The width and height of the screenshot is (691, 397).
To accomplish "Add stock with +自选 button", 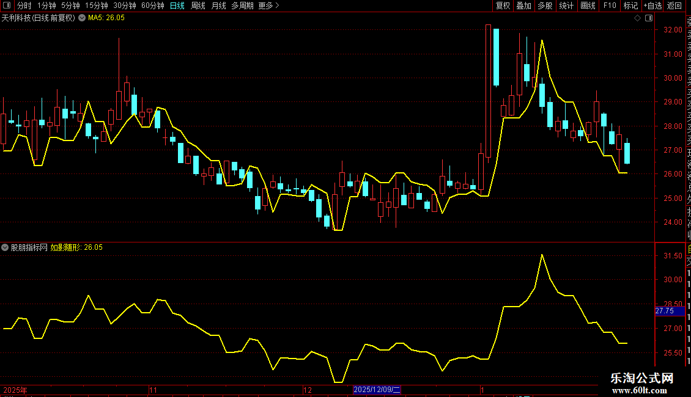I will [652, 5].
